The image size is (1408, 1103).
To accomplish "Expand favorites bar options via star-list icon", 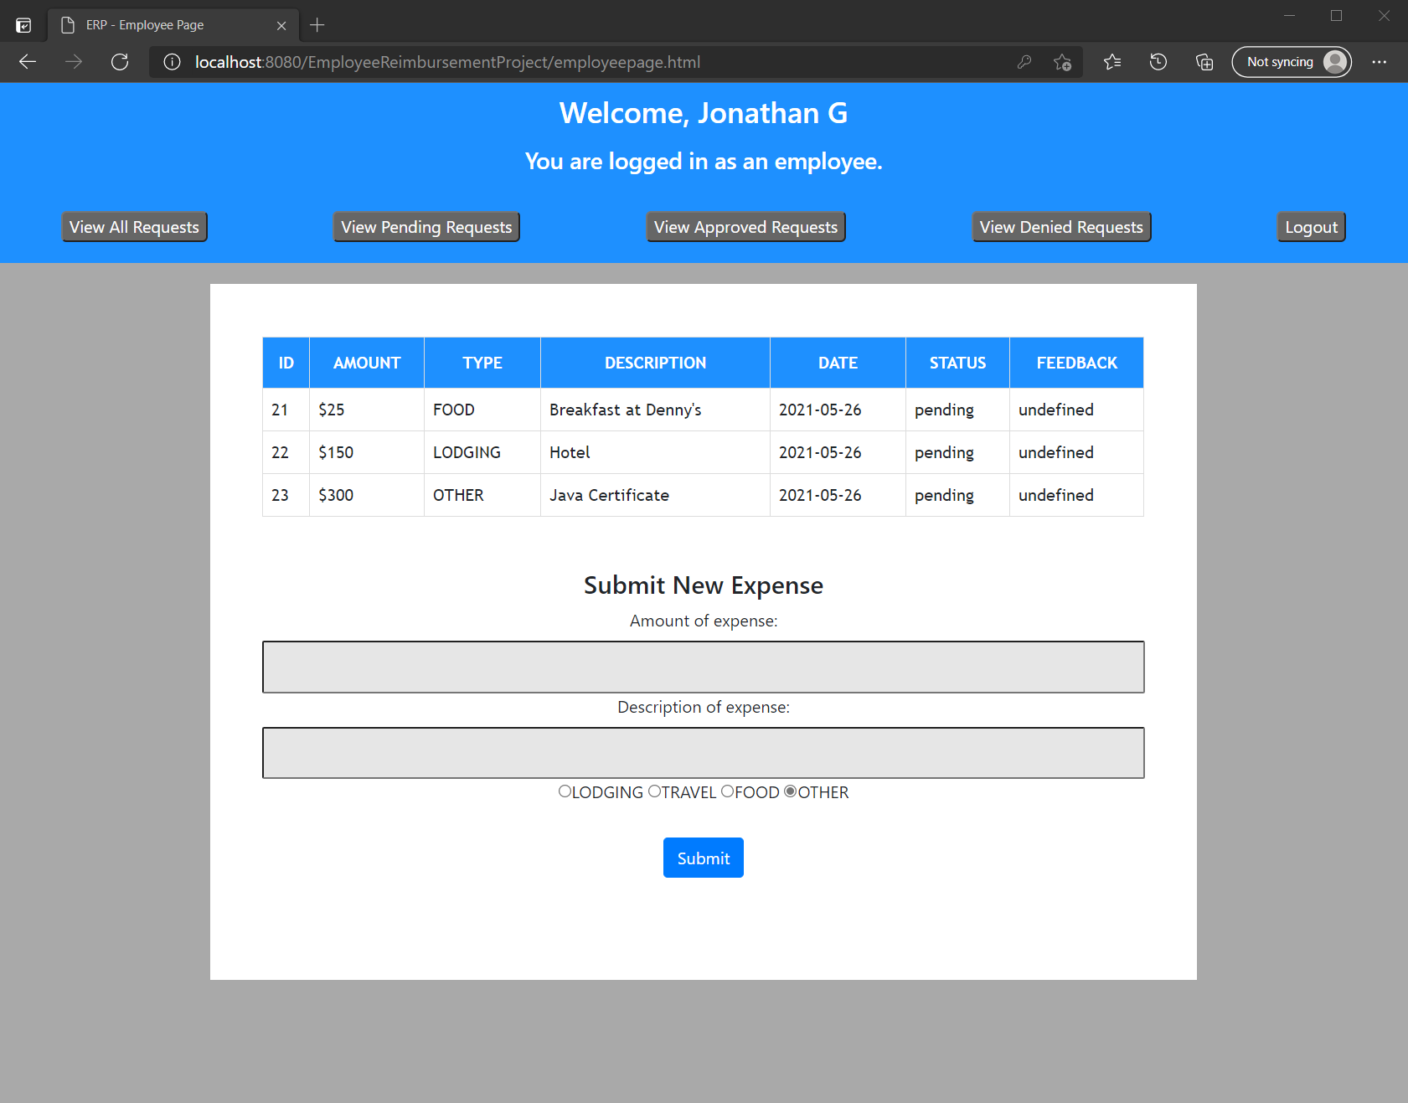I will tap(1112, 62).
